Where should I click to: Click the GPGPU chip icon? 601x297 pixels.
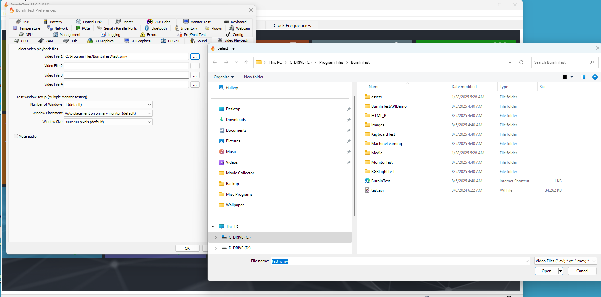164,41
